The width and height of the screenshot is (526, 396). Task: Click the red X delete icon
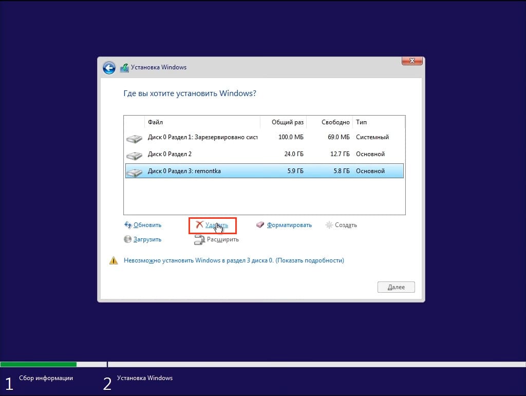click(x=200, y=224)
